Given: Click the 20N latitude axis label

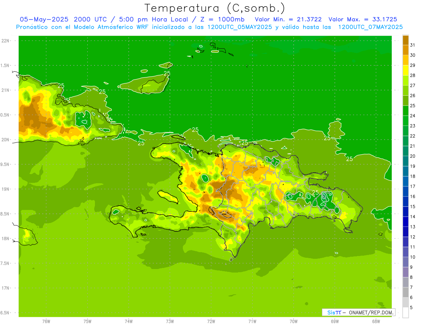Looking at the screenshot, I should [5, 140].
